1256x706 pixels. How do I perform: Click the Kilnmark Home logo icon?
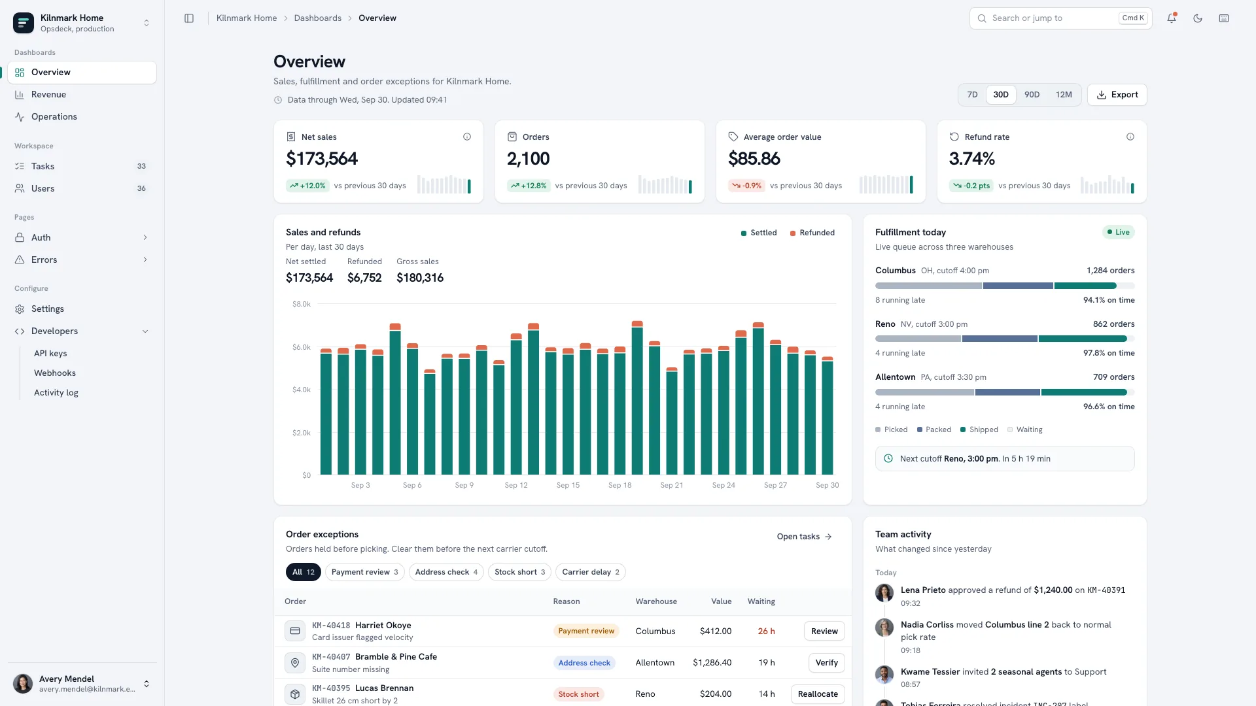click(x=24, y=23)
